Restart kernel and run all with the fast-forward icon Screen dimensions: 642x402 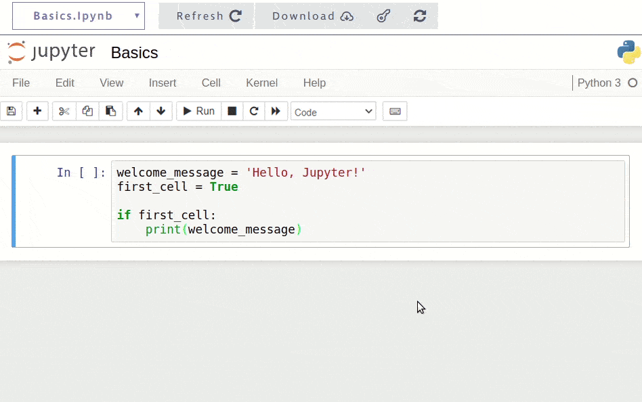276,111
